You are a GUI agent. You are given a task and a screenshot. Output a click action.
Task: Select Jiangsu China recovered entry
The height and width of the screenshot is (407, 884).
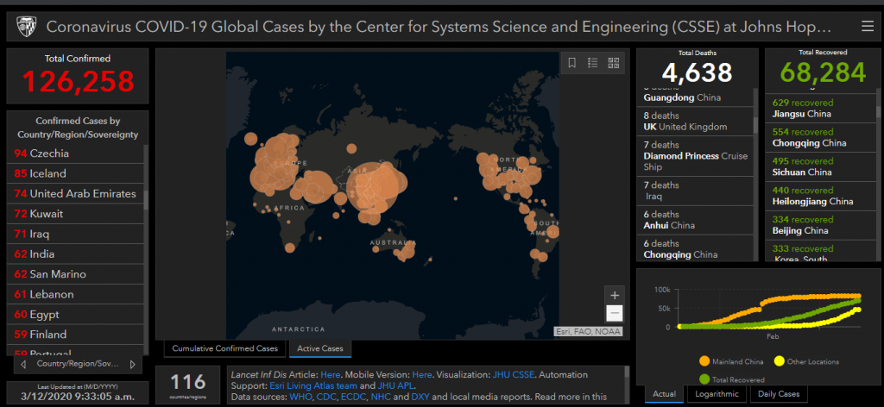(820, 108)
